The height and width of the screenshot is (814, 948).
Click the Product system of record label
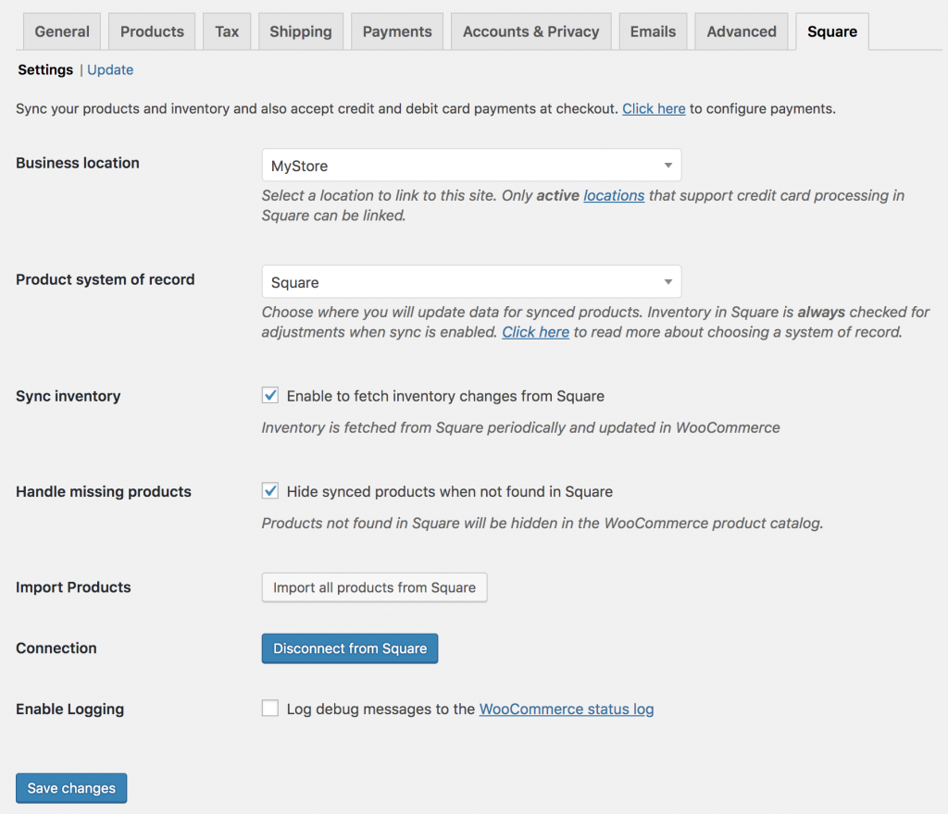tap(106, 279)
